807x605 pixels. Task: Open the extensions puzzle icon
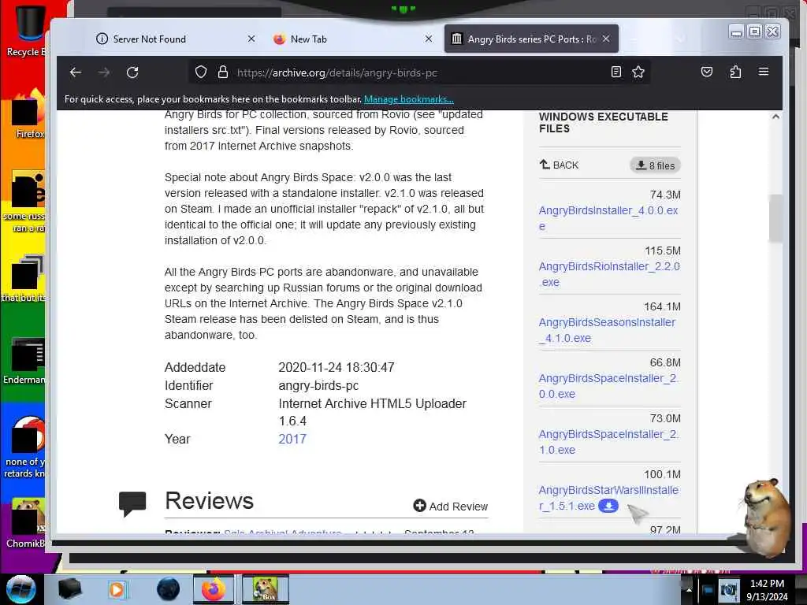point(735,72)
